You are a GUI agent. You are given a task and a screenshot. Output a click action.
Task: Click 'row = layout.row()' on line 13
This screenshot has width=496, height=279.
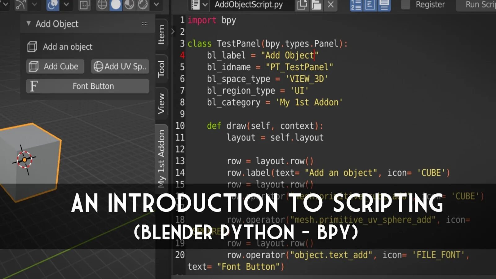click(x=270, y=161)
